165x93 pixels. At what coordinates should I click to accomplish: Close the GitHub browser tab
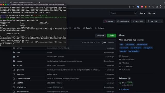(35, 2)
